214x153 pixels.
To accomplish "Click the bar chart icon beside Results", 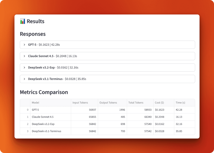I will (x=23, y=21).
